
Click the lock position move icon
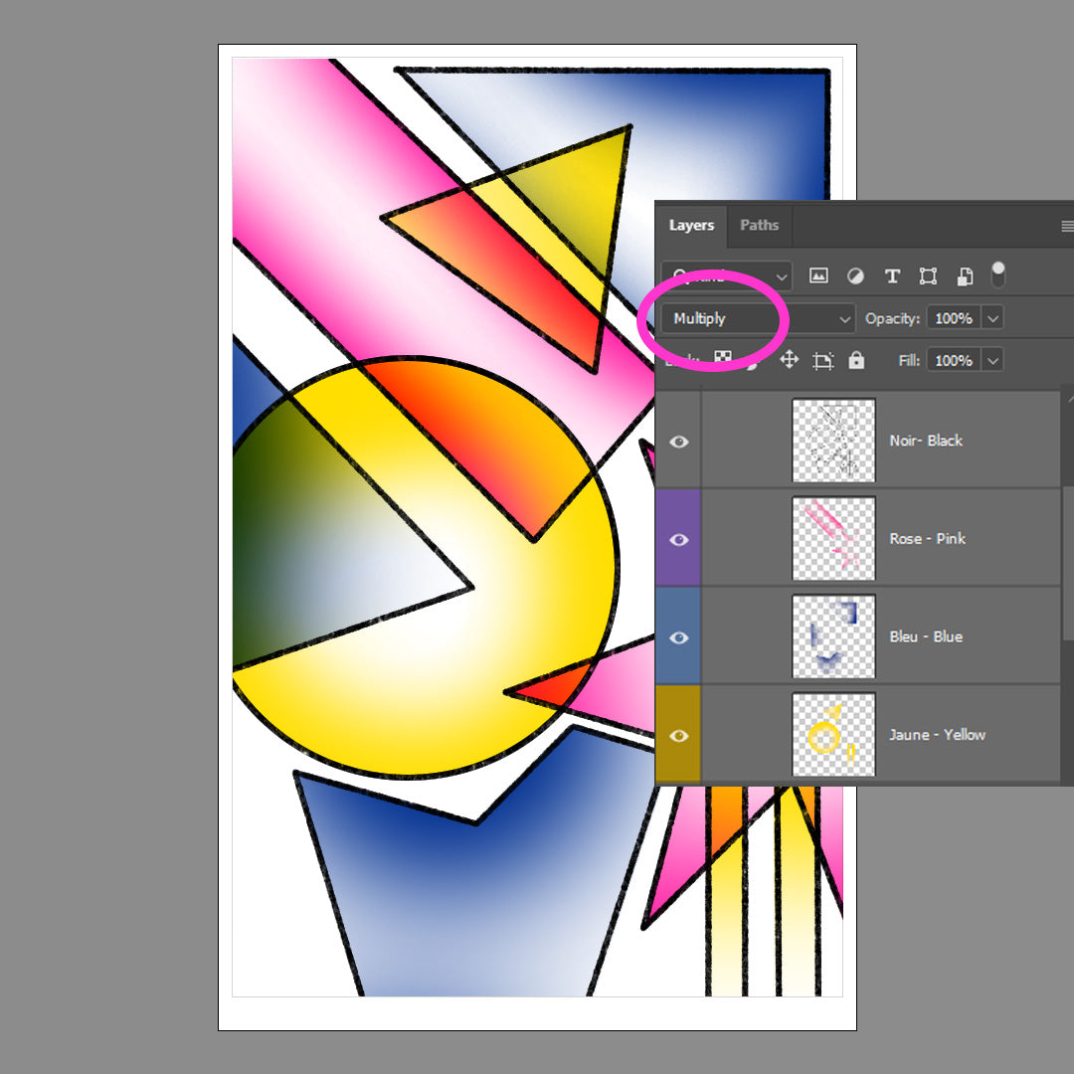pos(790,360)
